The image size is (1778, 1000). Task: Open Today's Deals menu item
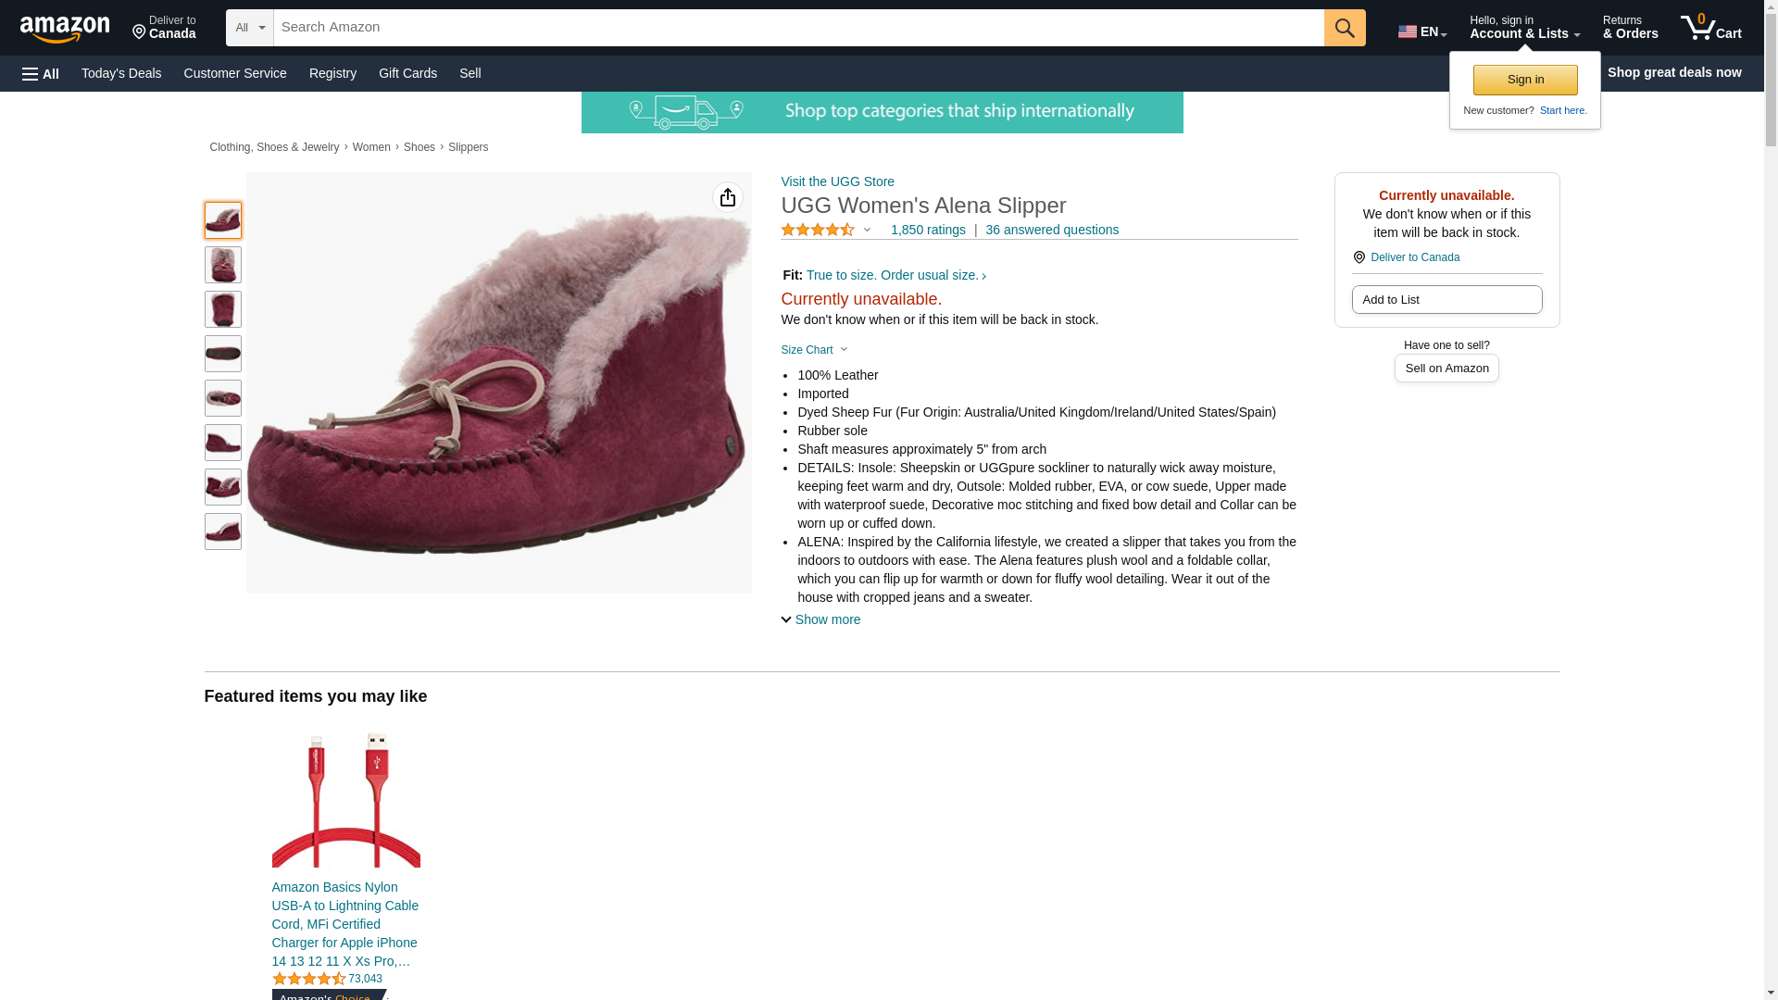121,73
